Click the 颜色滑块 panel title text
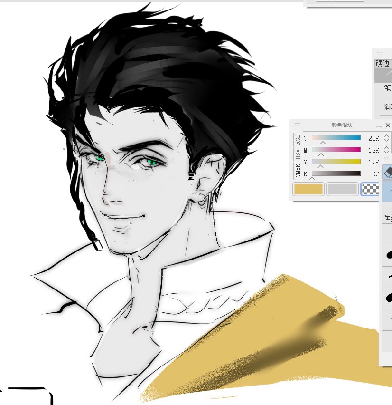Viewport: 392px width, 405px height. [342, 125]
